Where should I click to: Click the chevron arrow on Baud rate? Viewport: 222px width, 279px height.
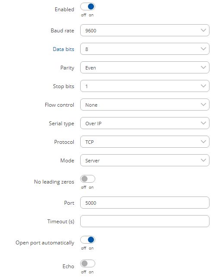tap(203, 30)
